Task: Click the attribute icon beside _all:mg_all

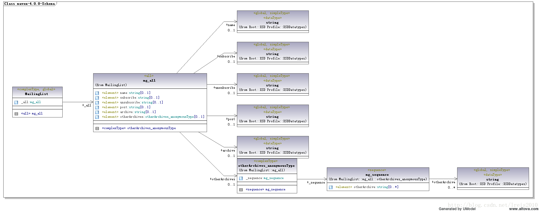Action: pos(16,103)
